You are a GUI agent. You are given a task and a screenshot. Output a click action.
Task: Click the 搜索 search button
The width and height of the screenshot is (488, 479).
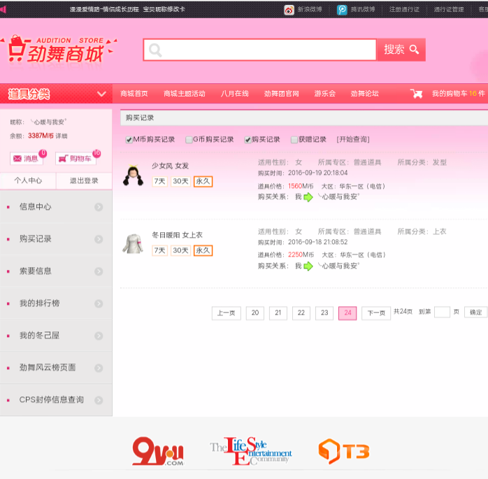[401, 50]
